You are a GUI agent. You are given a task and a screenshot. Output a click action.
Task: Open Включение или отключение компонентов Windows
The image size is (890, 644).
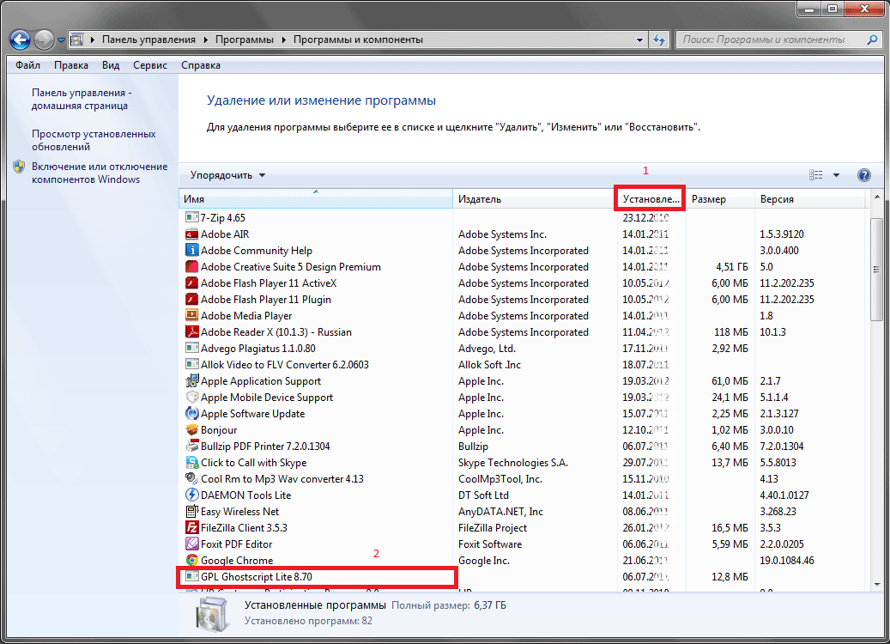(x=99, y=173)
